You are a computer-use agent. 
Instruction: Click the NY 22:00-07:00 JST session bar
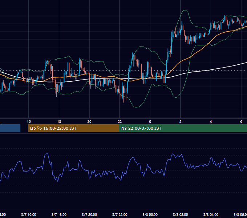pyautogui.click(x=183, y=128)
